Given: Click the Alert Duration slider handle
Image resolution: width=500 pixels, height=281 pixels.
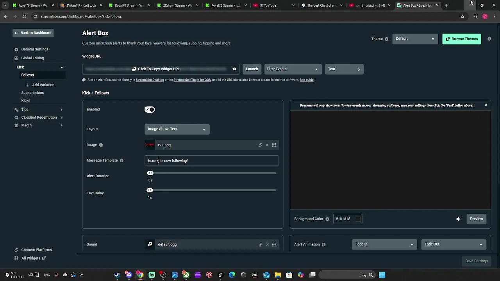Looking at the screenshot, I should point(150,173).
